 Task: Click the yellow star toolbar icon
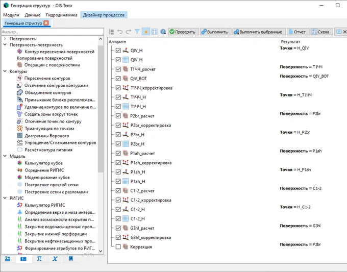[x=145, y=32]
